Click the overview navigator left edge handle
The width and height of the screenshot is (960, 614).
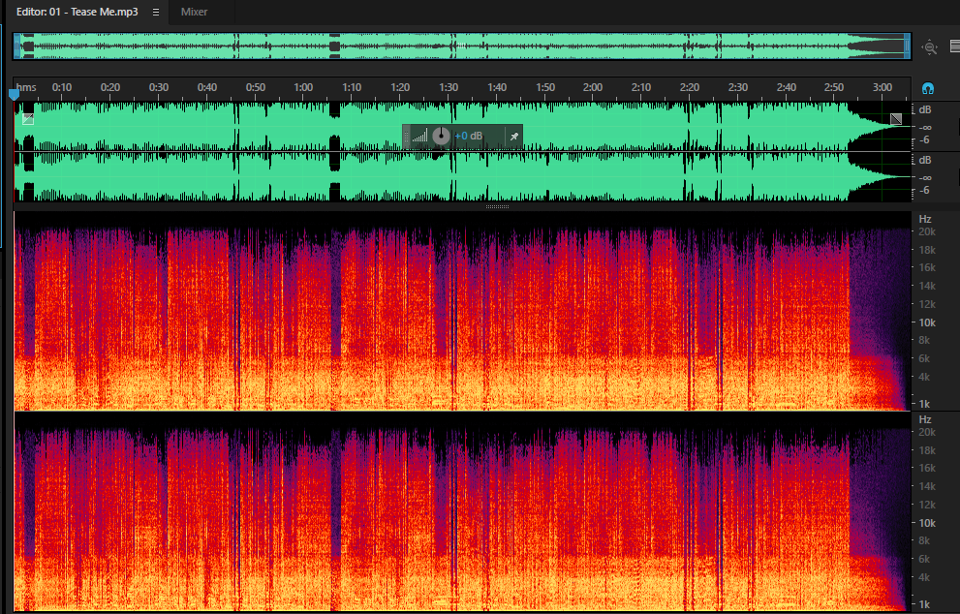tap(17, 46)
